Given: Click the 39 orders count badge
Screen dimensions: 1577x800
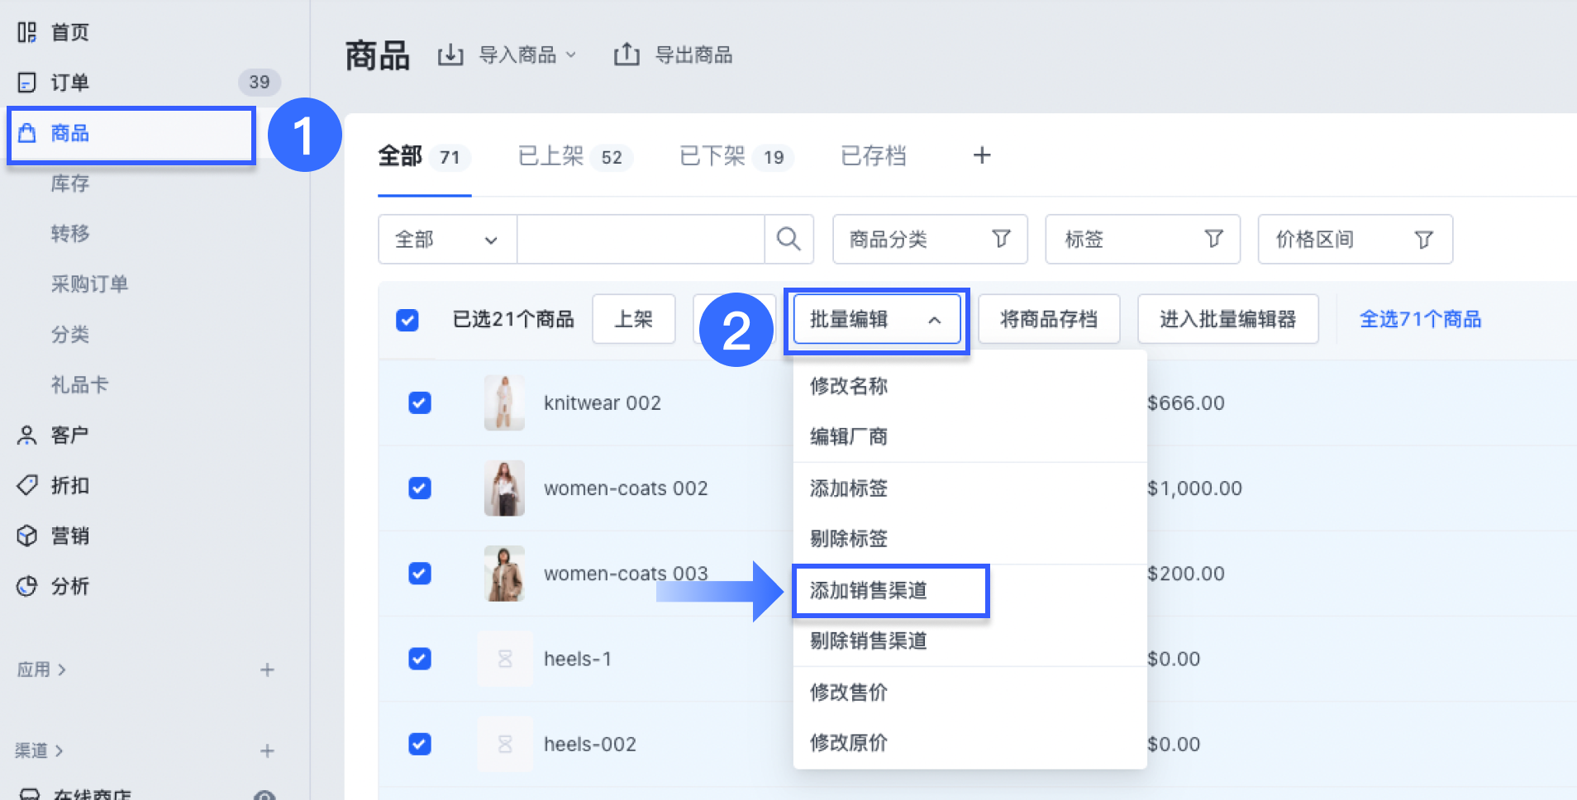Looking at the screenshot, I should click(260, 82).
